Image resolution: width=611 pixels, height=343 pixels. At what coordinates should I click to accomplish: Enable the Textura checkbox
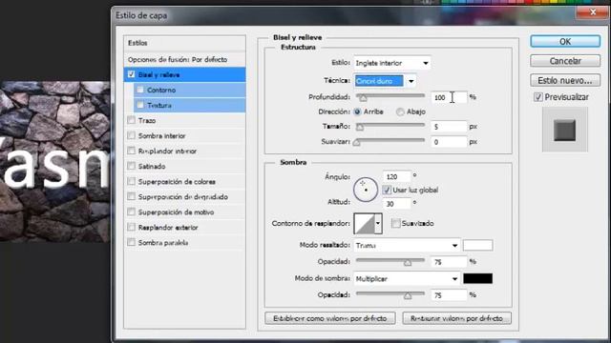click(140, 105)
